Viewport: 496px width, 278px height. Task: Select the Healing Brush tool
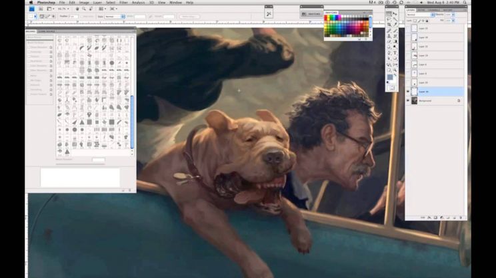coord(389,31)
